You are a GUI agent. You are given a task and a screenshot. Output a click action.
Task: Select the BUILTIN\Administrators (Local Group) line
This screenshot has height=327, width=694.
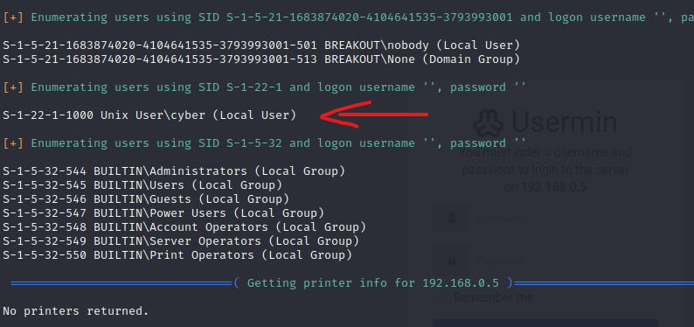click(174, 170)
